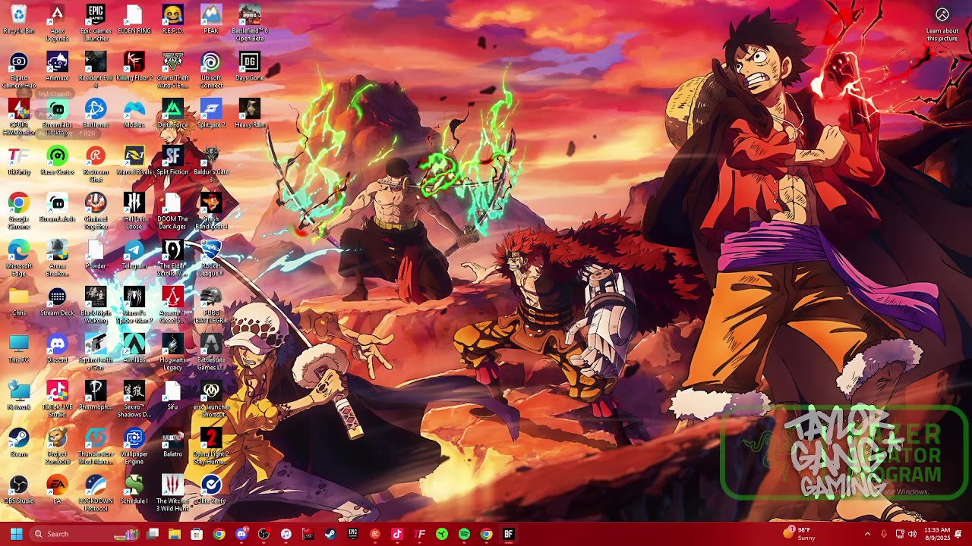Launch Delta Force shortcut
Image resolution: width=972 pixels, height=546 pixels.
click(172, 115)
